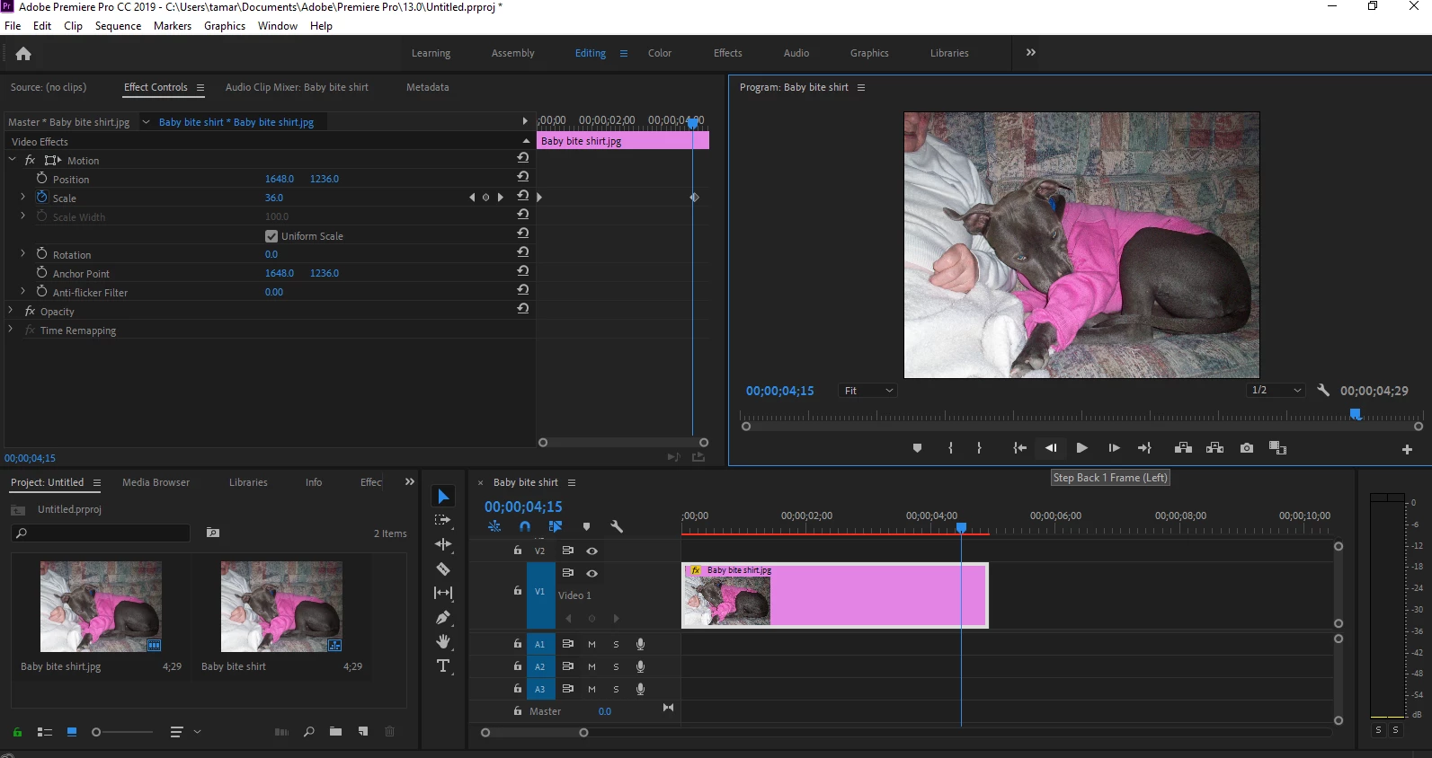Select the Track Select Forward tool
1432x758 pixels.
[x=443, y=520]
